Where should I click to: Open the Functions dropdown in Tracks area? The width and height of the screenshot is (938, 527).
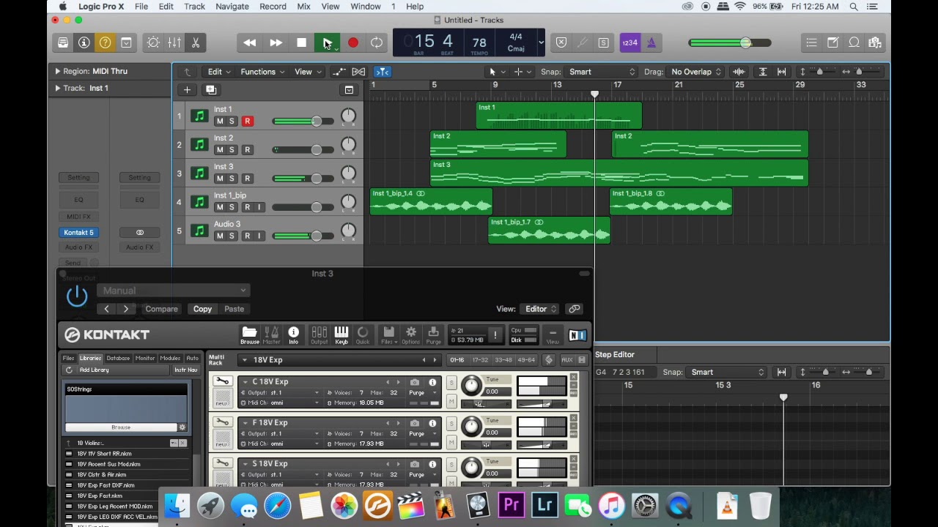262,72
